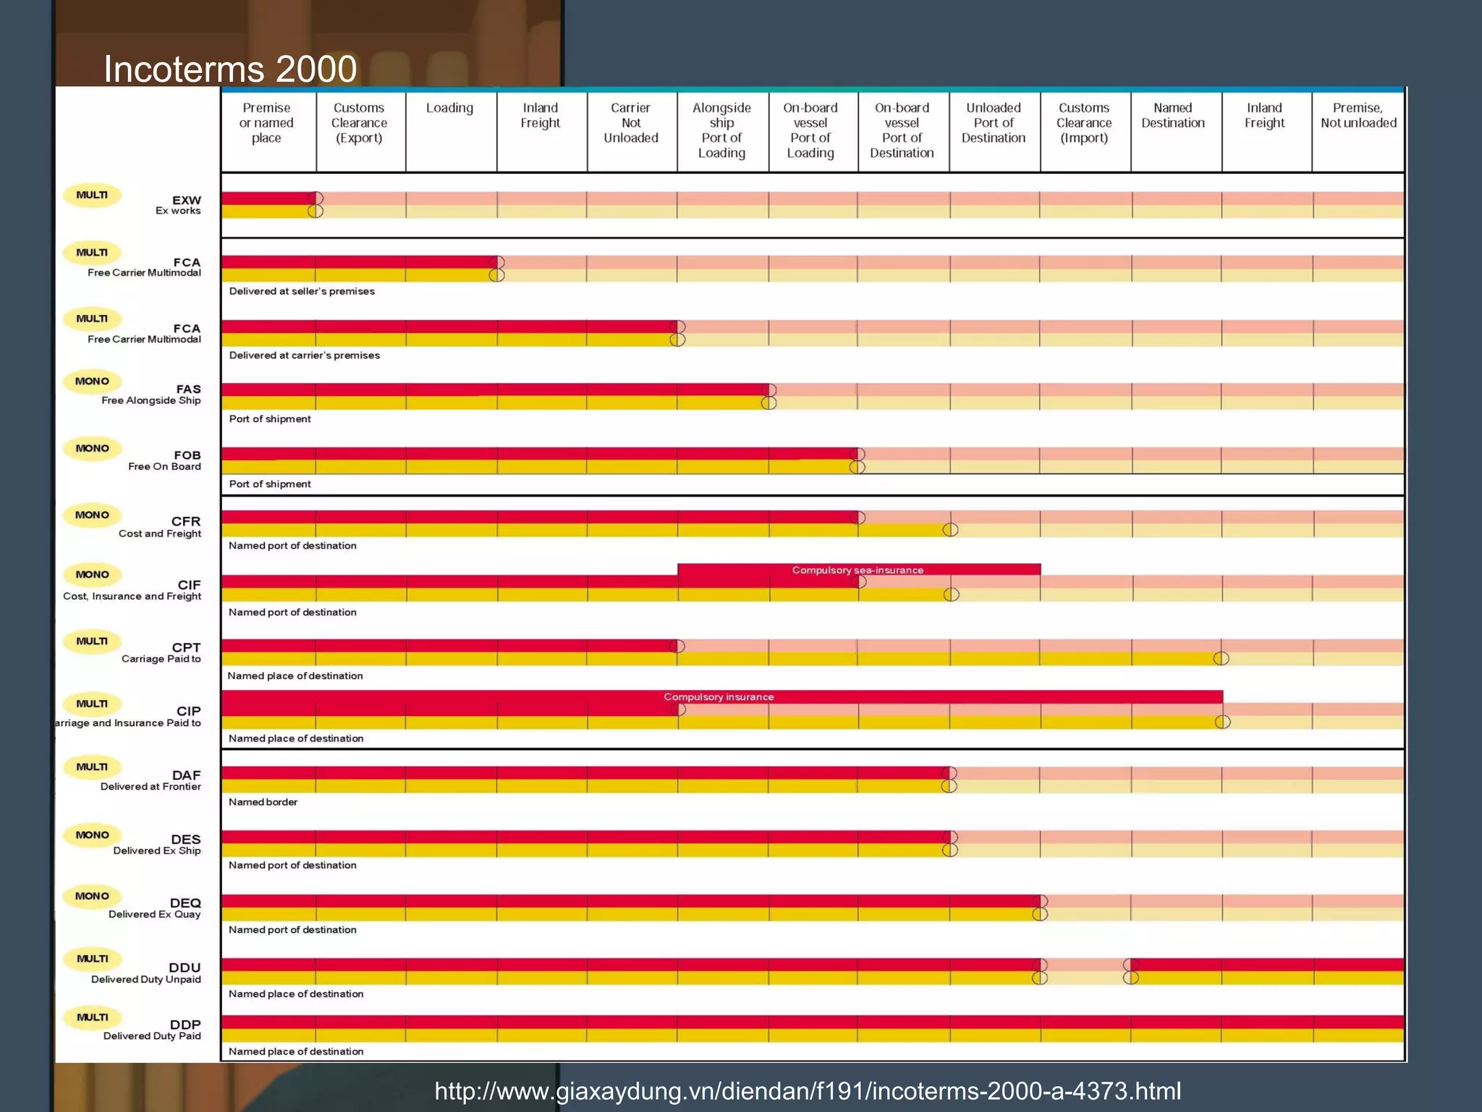
Task: Click the 'Compulsory sea-insurance' bar label
Action: click(x=858, y=570)
